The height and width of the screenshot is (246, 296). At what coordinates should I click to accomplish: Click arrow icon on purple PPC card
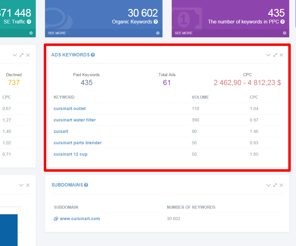[285, 33]
